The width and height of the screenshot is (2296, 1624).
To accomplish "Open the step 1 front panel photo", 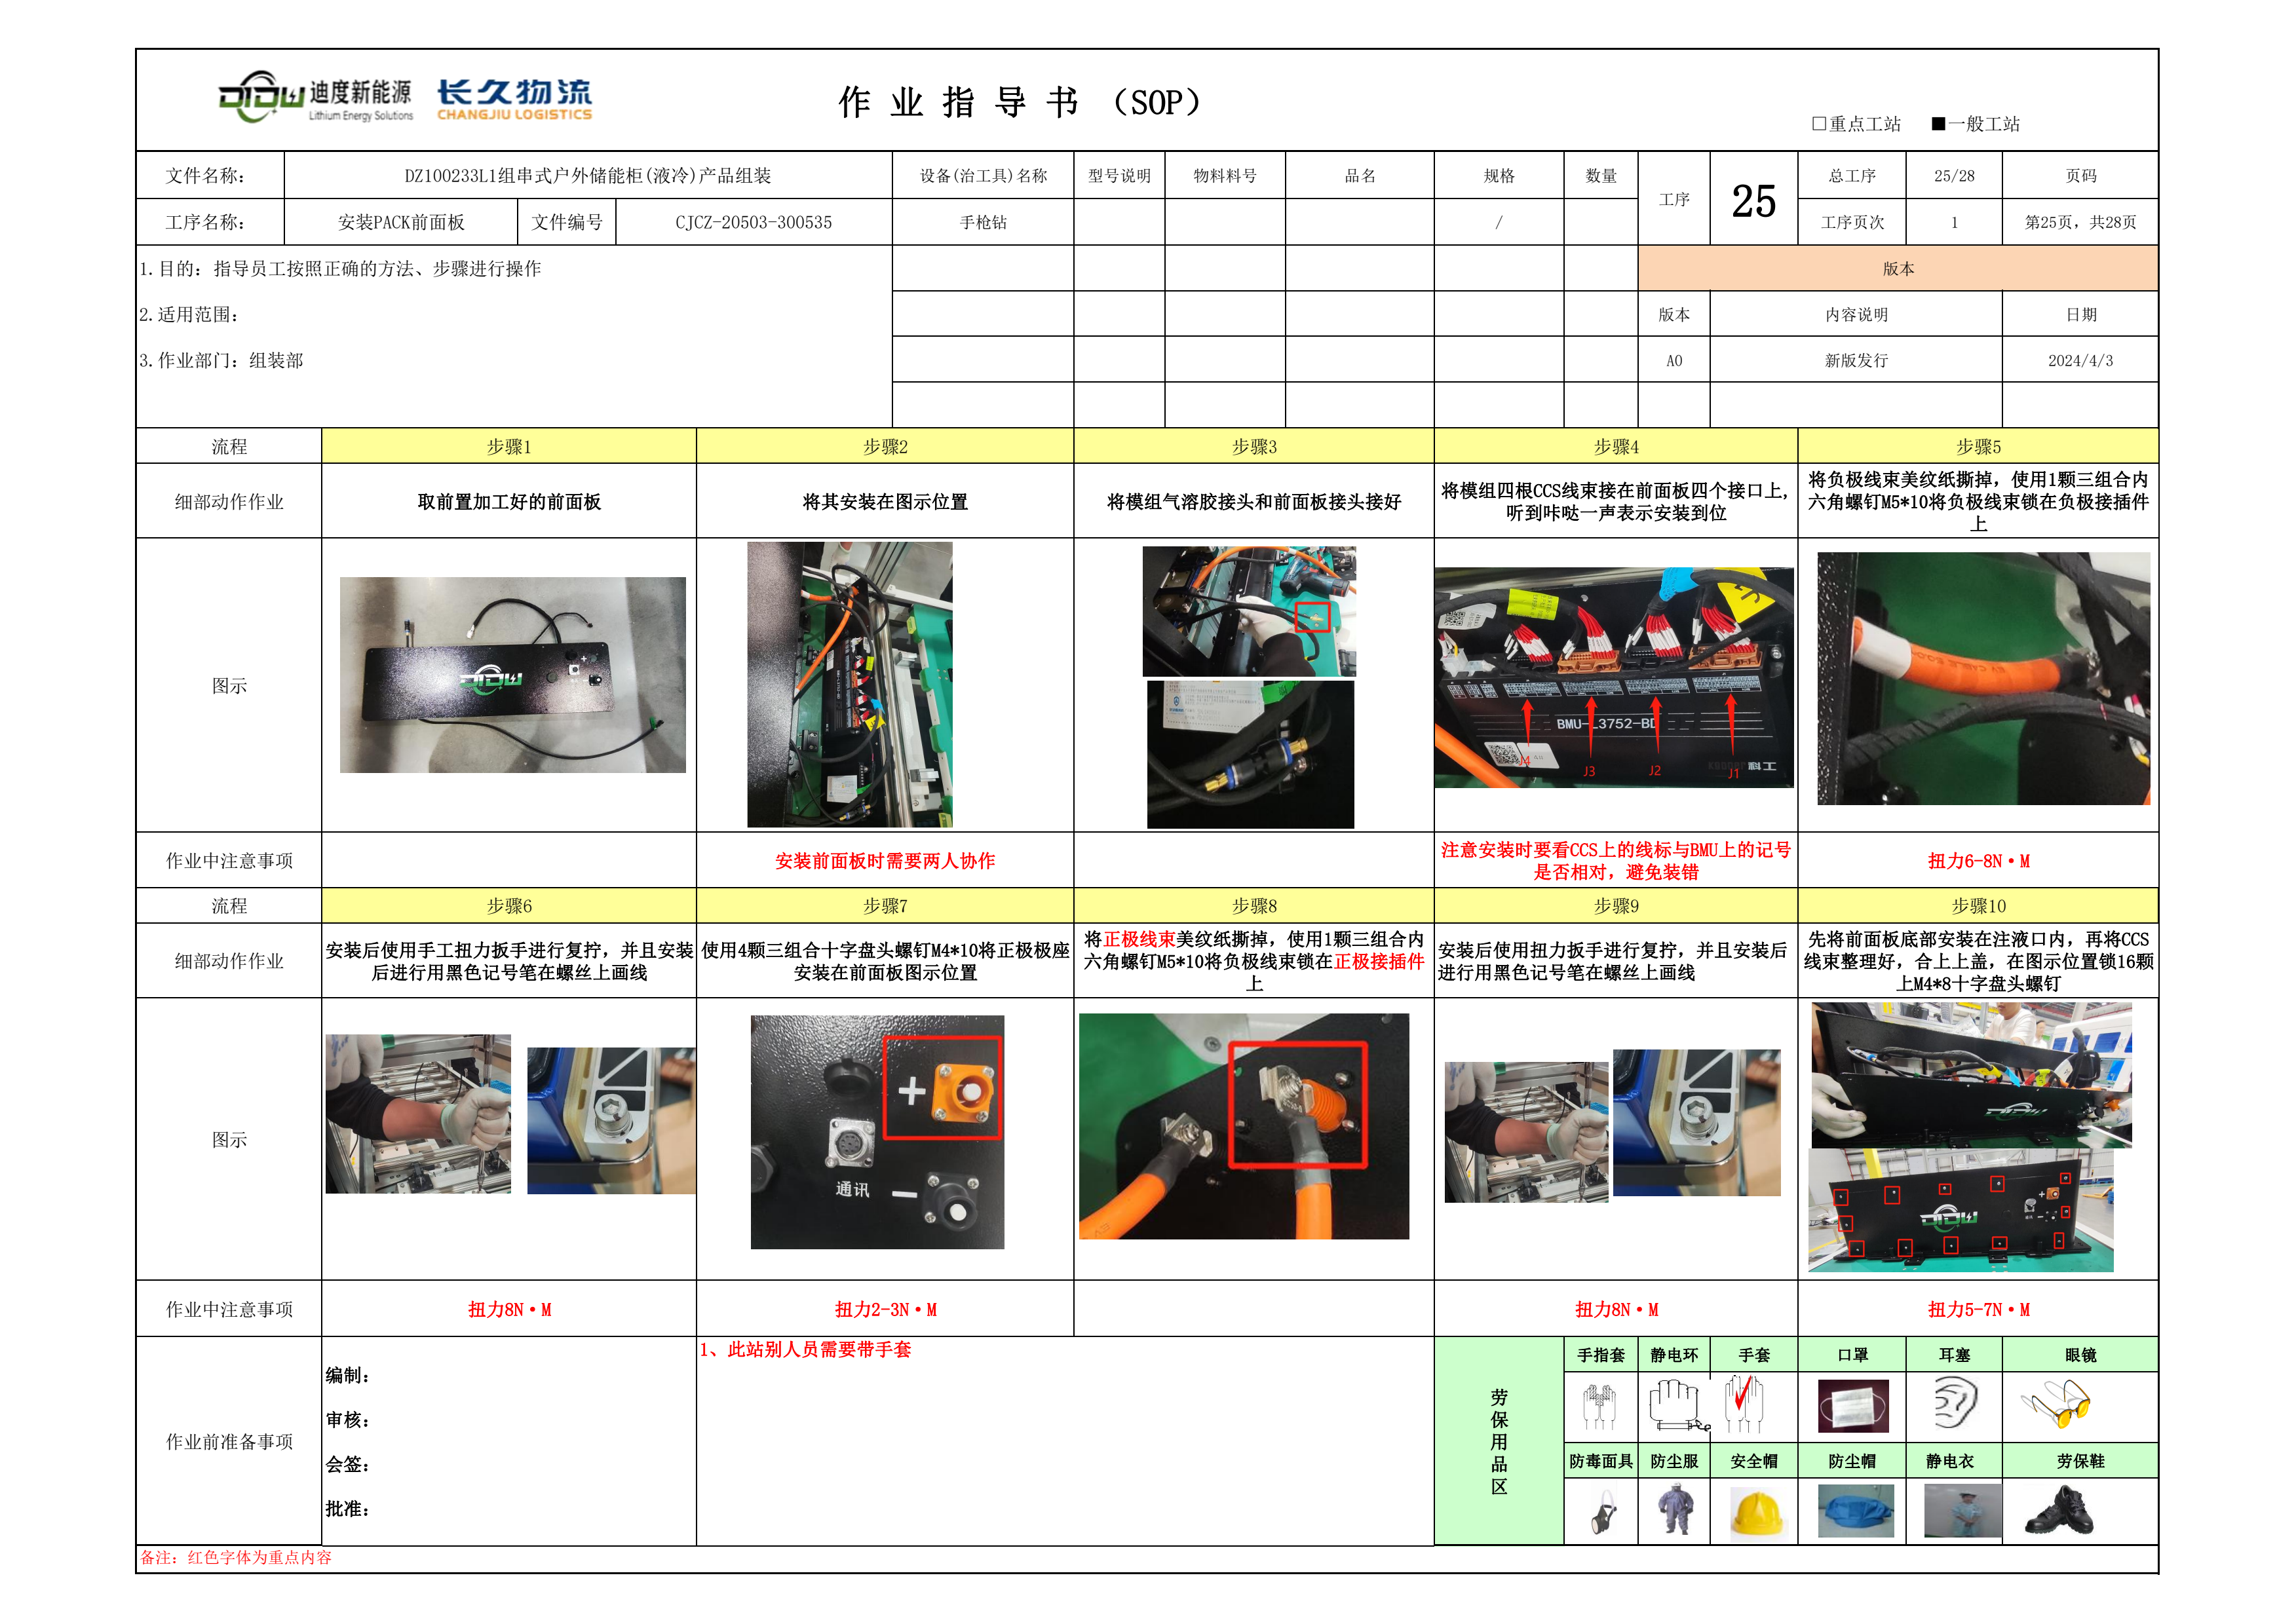I will click(512, 675).
